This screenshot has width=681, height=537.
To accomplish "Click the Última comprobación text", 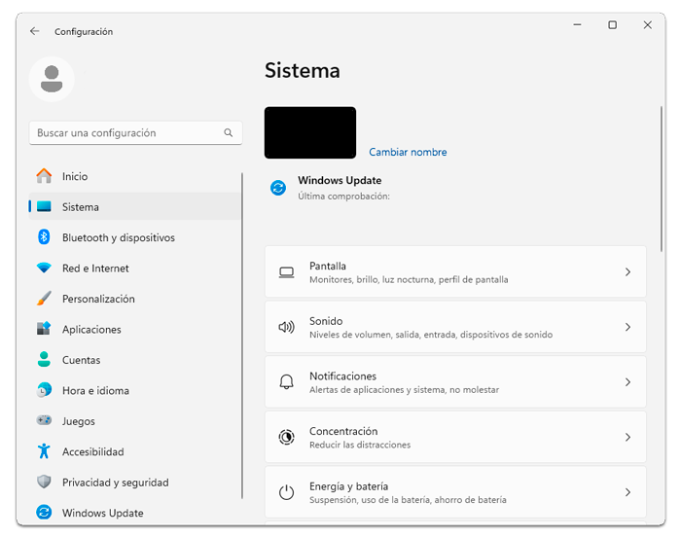I will click(343, 197).
